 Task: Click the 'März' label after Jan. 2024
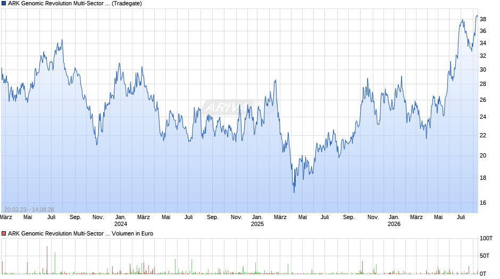[x=144, y=217]
